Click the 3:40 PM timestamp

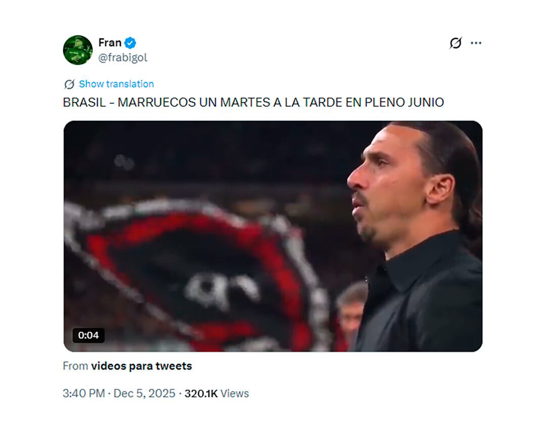(83, 393)
